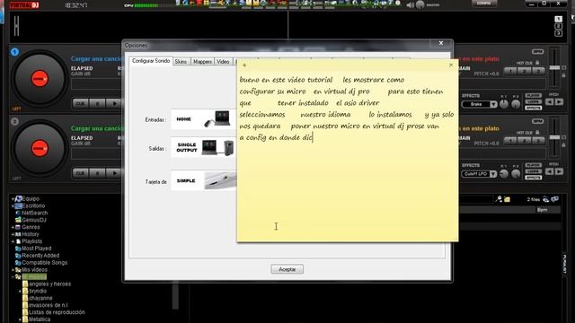Click the deck 1 turntable jog wheel
This screenshot has height=323, width=575.
[40, 79]
